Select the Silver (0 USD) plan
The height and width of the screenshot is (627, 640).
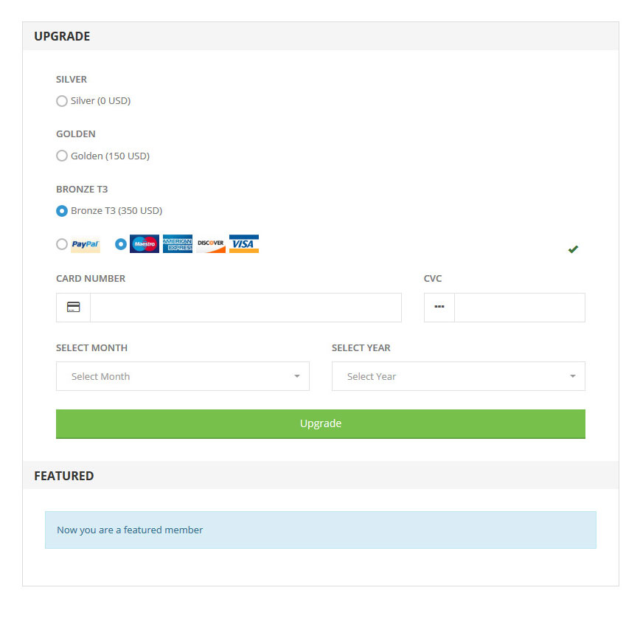coord(62,101)
